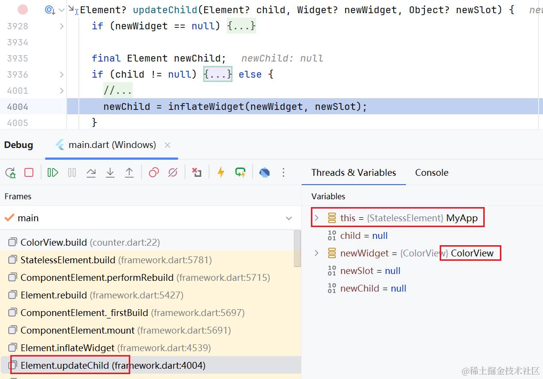Select the Element.inflateWidget frame

150,348
